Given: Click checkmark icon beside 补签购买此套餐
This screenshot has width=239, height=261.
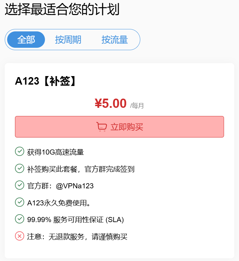Looking at the screenshot, I should tap(20, 168).
